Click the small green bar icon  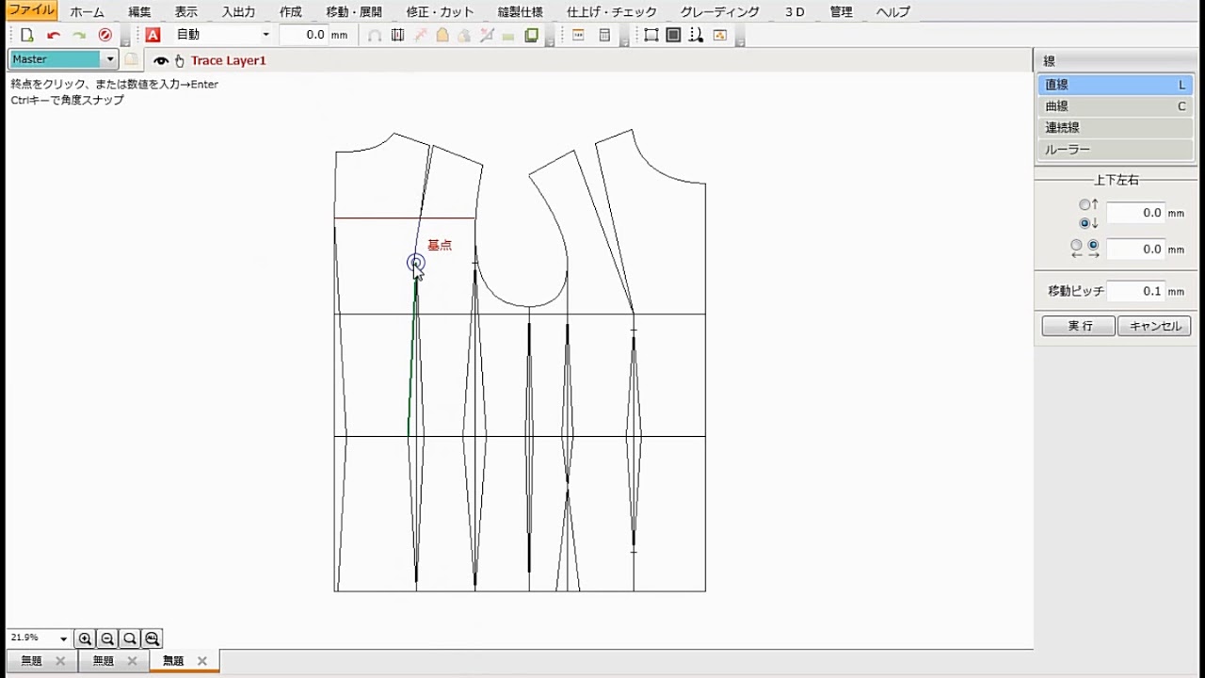pos(508,37)
